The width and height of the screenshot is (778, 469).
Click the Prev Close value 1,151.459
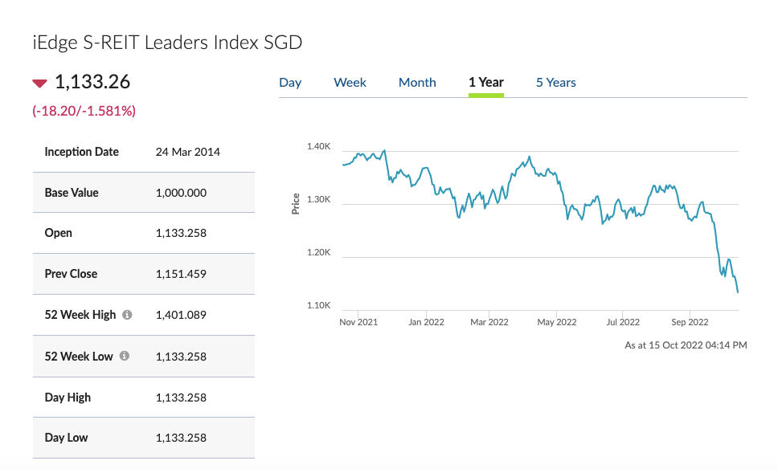181,274
